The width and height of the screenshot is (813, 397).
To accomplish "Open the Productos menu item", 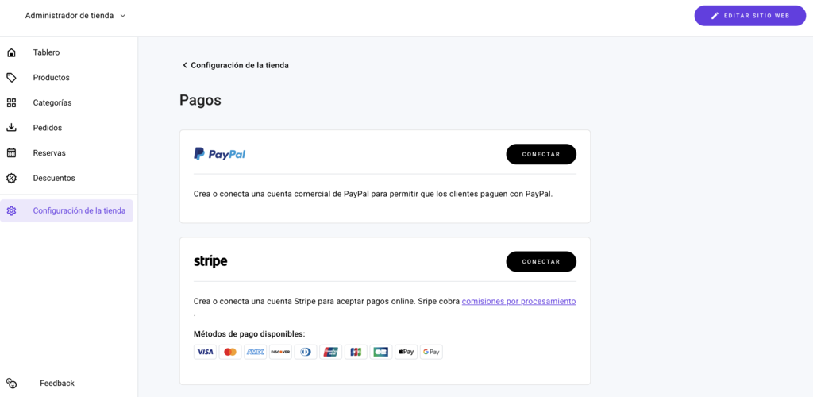I will 51,78.
